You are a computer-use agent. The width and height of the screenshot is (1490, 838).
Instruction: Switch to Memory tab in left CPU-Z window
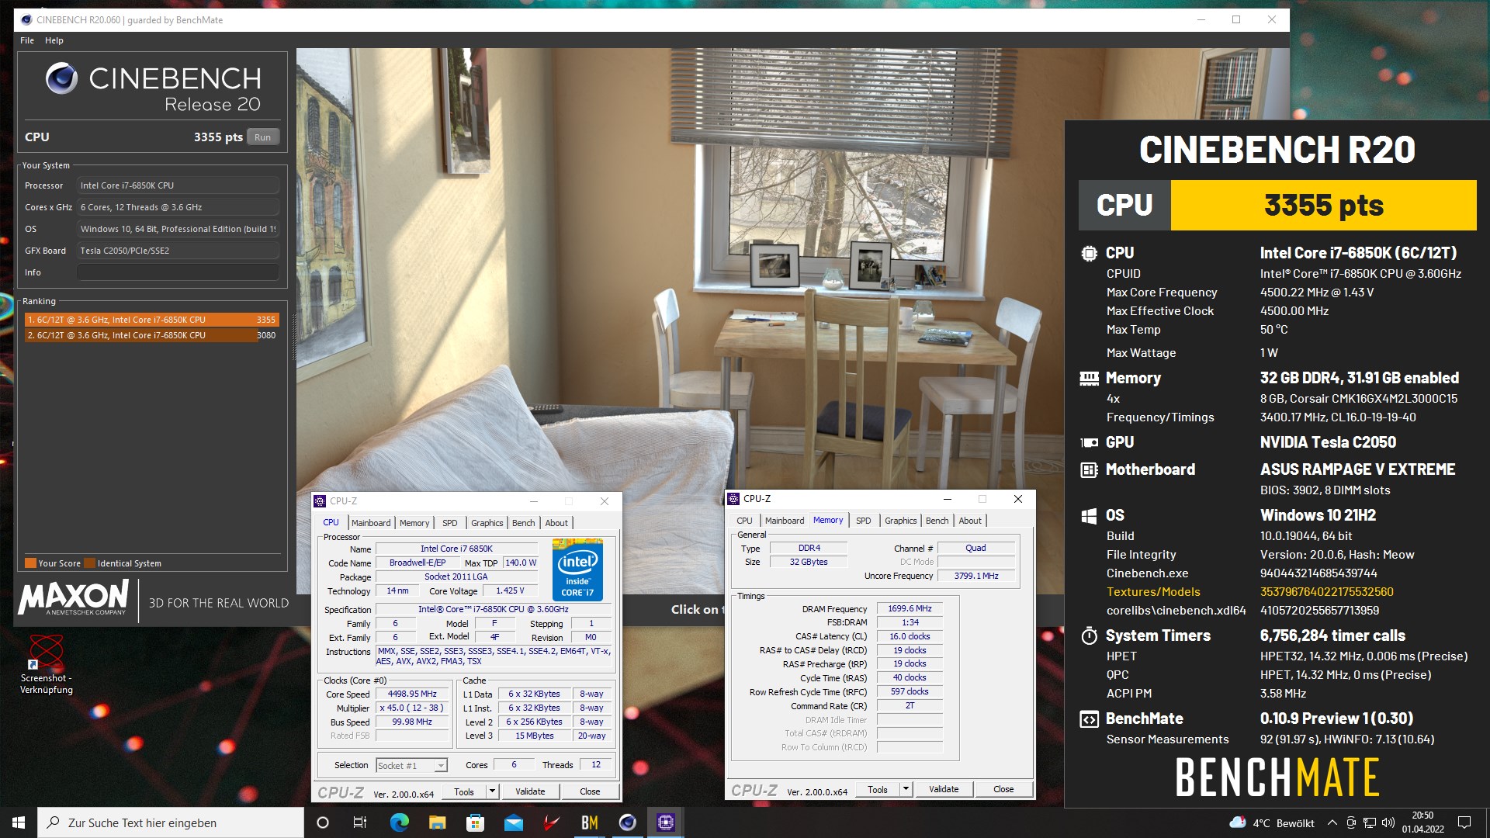414,523
